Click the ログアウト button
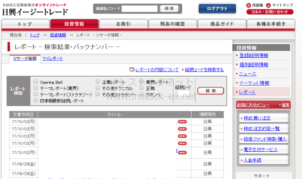This screenshot has width=302, height=179. pos(217,8)
